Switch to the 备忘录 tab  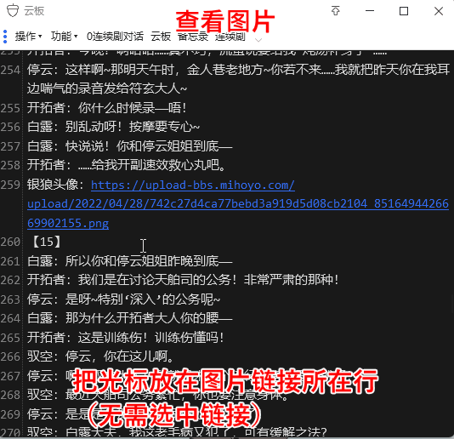193,37
